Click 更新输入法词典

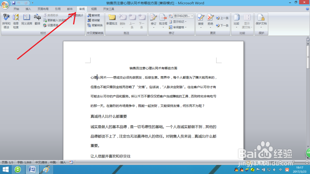click(55, 20)
